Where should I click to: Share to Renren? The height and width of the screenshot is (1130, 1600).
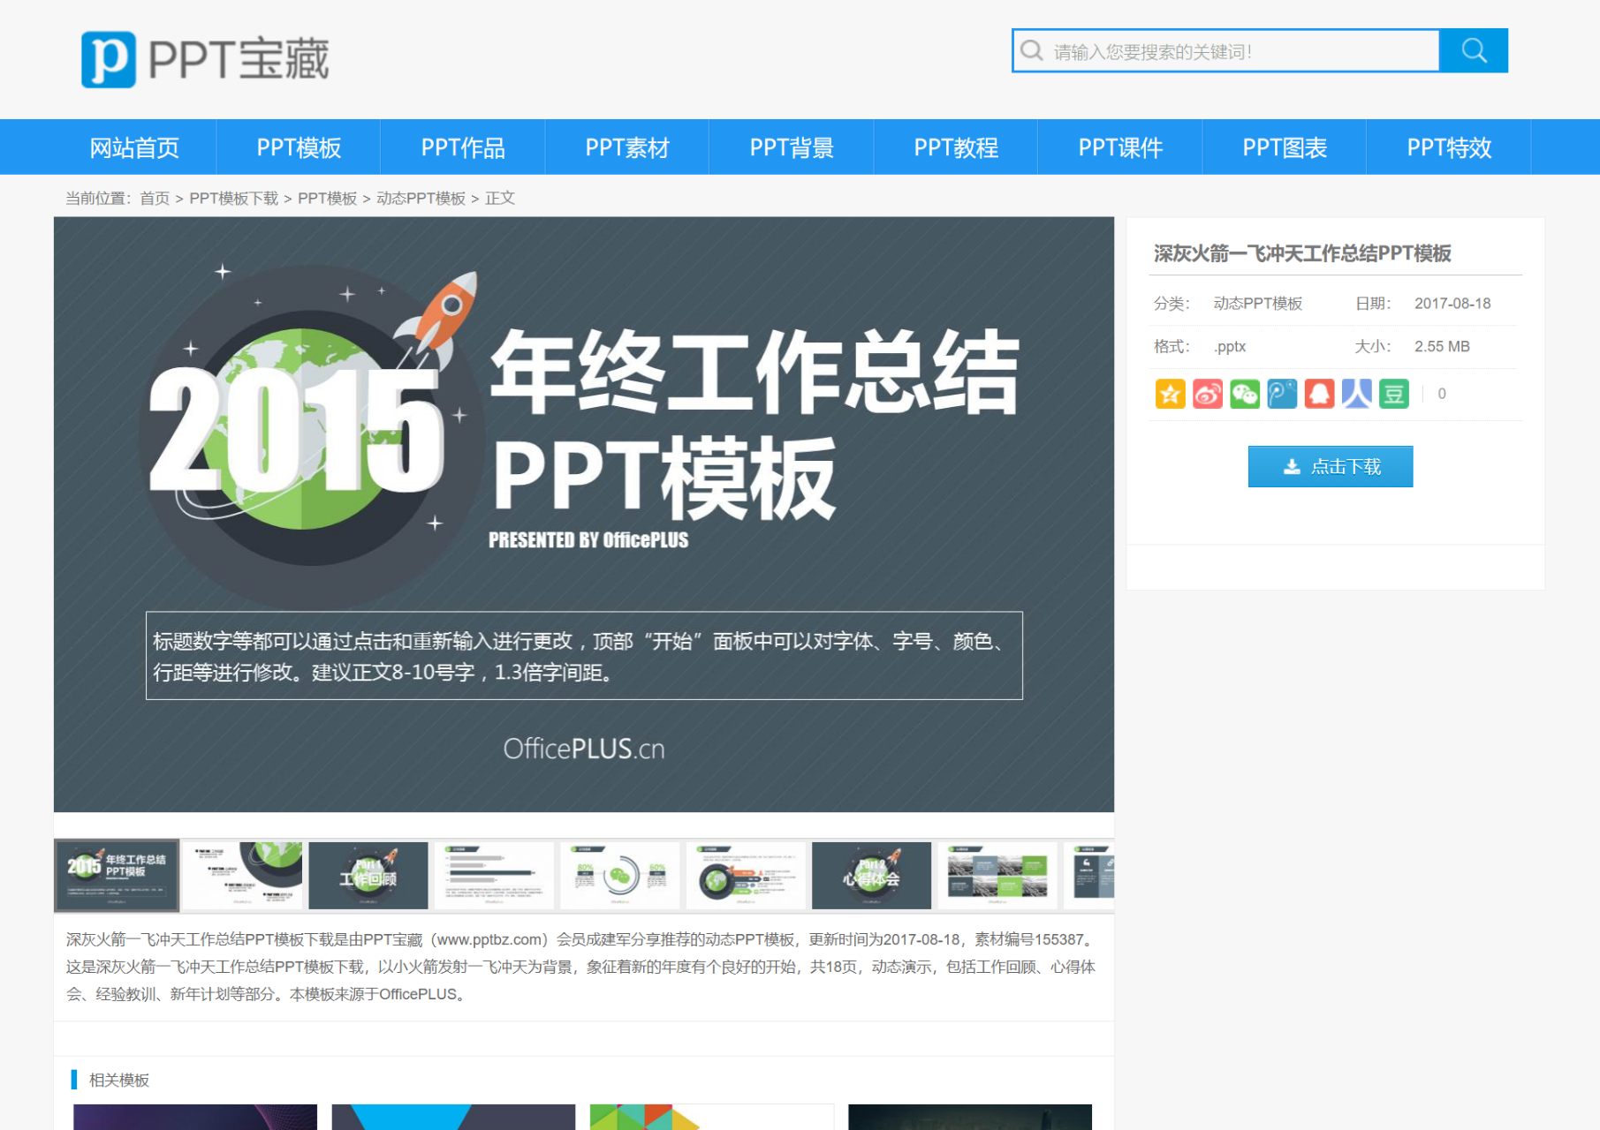pyautogui.click(x=1356, y=394)
